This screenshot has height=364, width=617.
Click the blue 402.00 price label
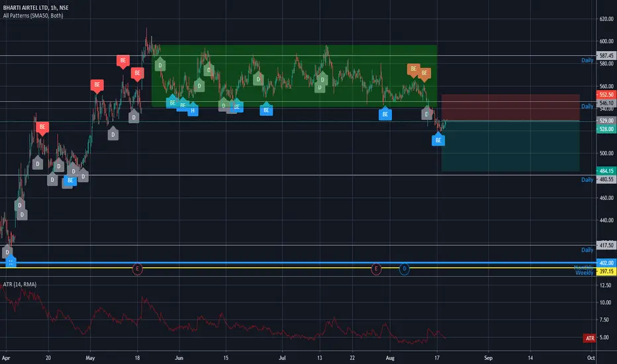(606, 263)
